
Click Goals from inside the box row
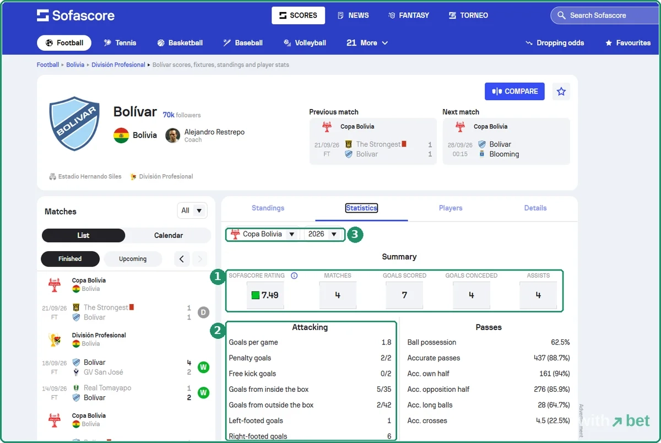coord(310,390)
